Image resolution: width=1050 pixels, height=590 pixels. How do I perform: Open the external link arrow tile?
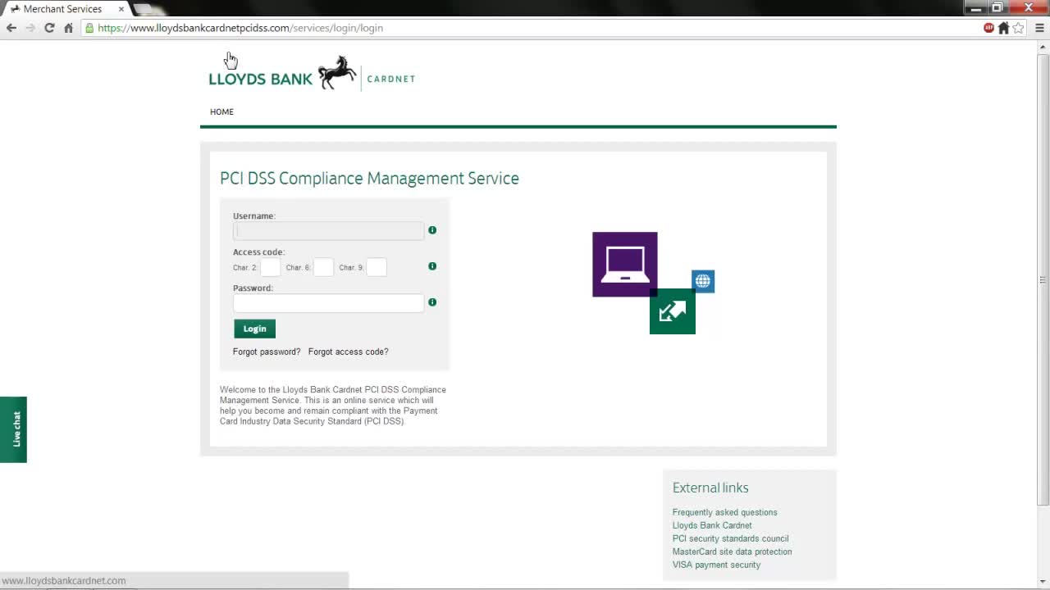click(x=672, y=311)
